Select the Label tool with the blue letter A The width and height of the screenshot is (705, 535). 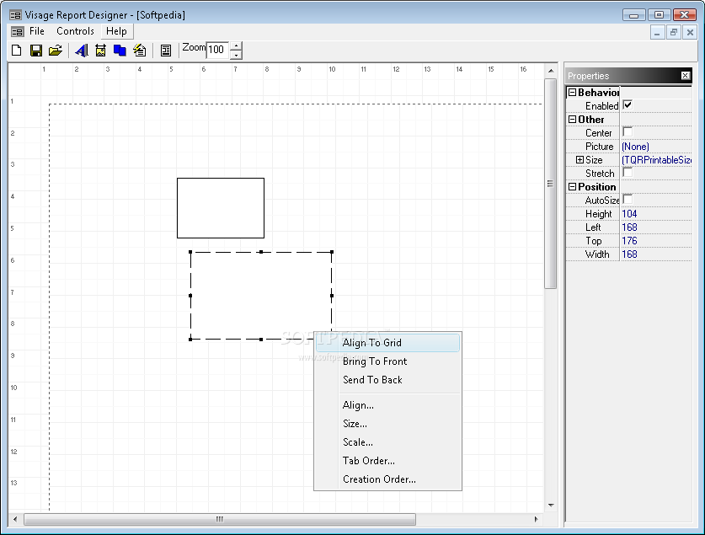point(82,51)
